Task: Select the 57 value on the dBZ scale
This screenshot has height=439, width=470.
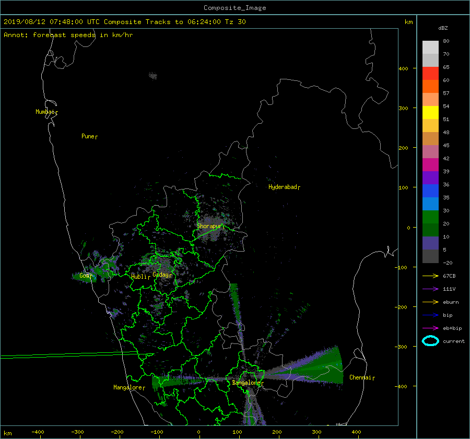Action: [446, 93]
